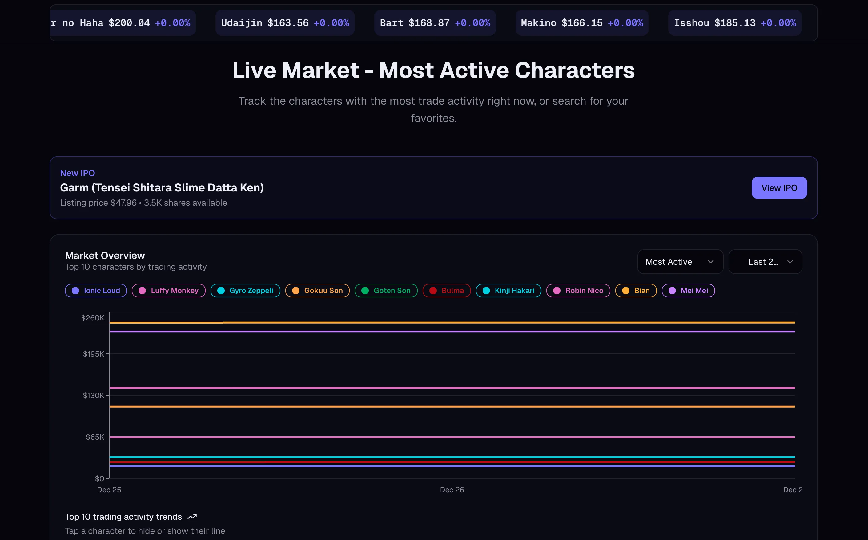Click the teal dot on Kinji Hakari's chip
The height and width of the screenshot is (540, 868).
point(486,290)
